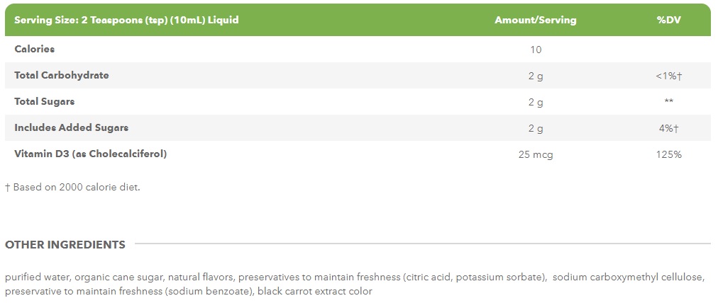This screenshot has width=718, height=303.
Task: Click the 2000 calorie diet footnote
Action: click(72, 187)
